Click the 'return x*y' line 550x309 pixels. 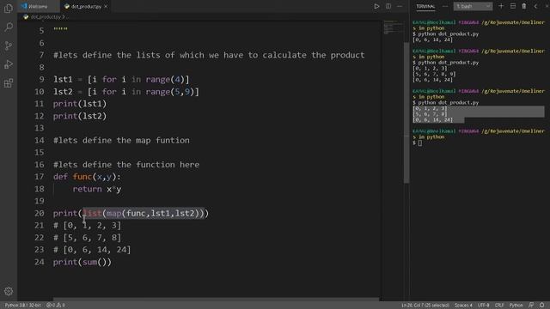[97, 189]
